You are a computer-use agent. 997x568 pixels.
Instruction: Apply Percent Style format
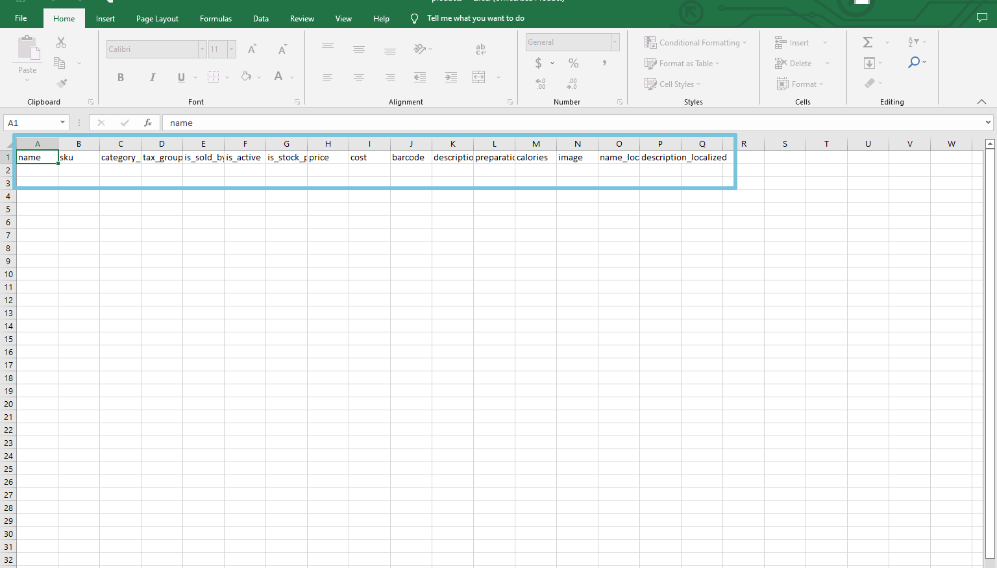point(573,63)
